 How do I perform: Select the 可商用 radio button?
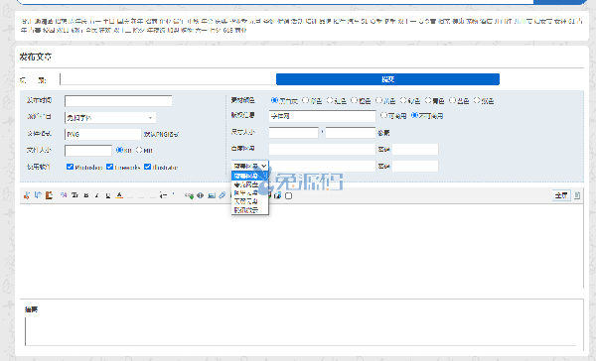click(x=383, y=115)
